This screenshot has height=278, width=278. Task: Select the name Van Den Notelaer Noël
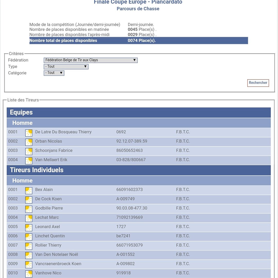(56, 254)
